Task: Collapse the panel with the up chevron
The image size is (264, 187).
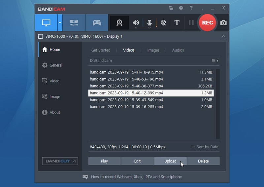Action: (223, 36)
